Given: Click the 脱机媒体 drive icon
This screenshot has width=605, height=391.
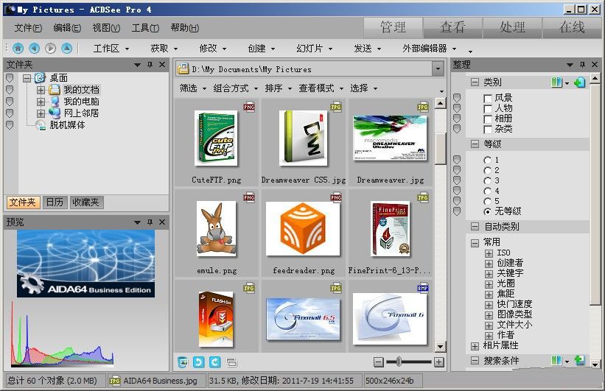Looking at the screenshot, I should point(41,125).
